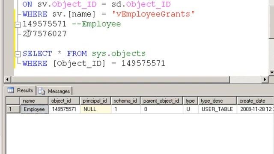The width and height of the screenshot is (274, 154).
Task: Click the editor horizontal scrollbar thumb
Action: (x=120, y=80)
